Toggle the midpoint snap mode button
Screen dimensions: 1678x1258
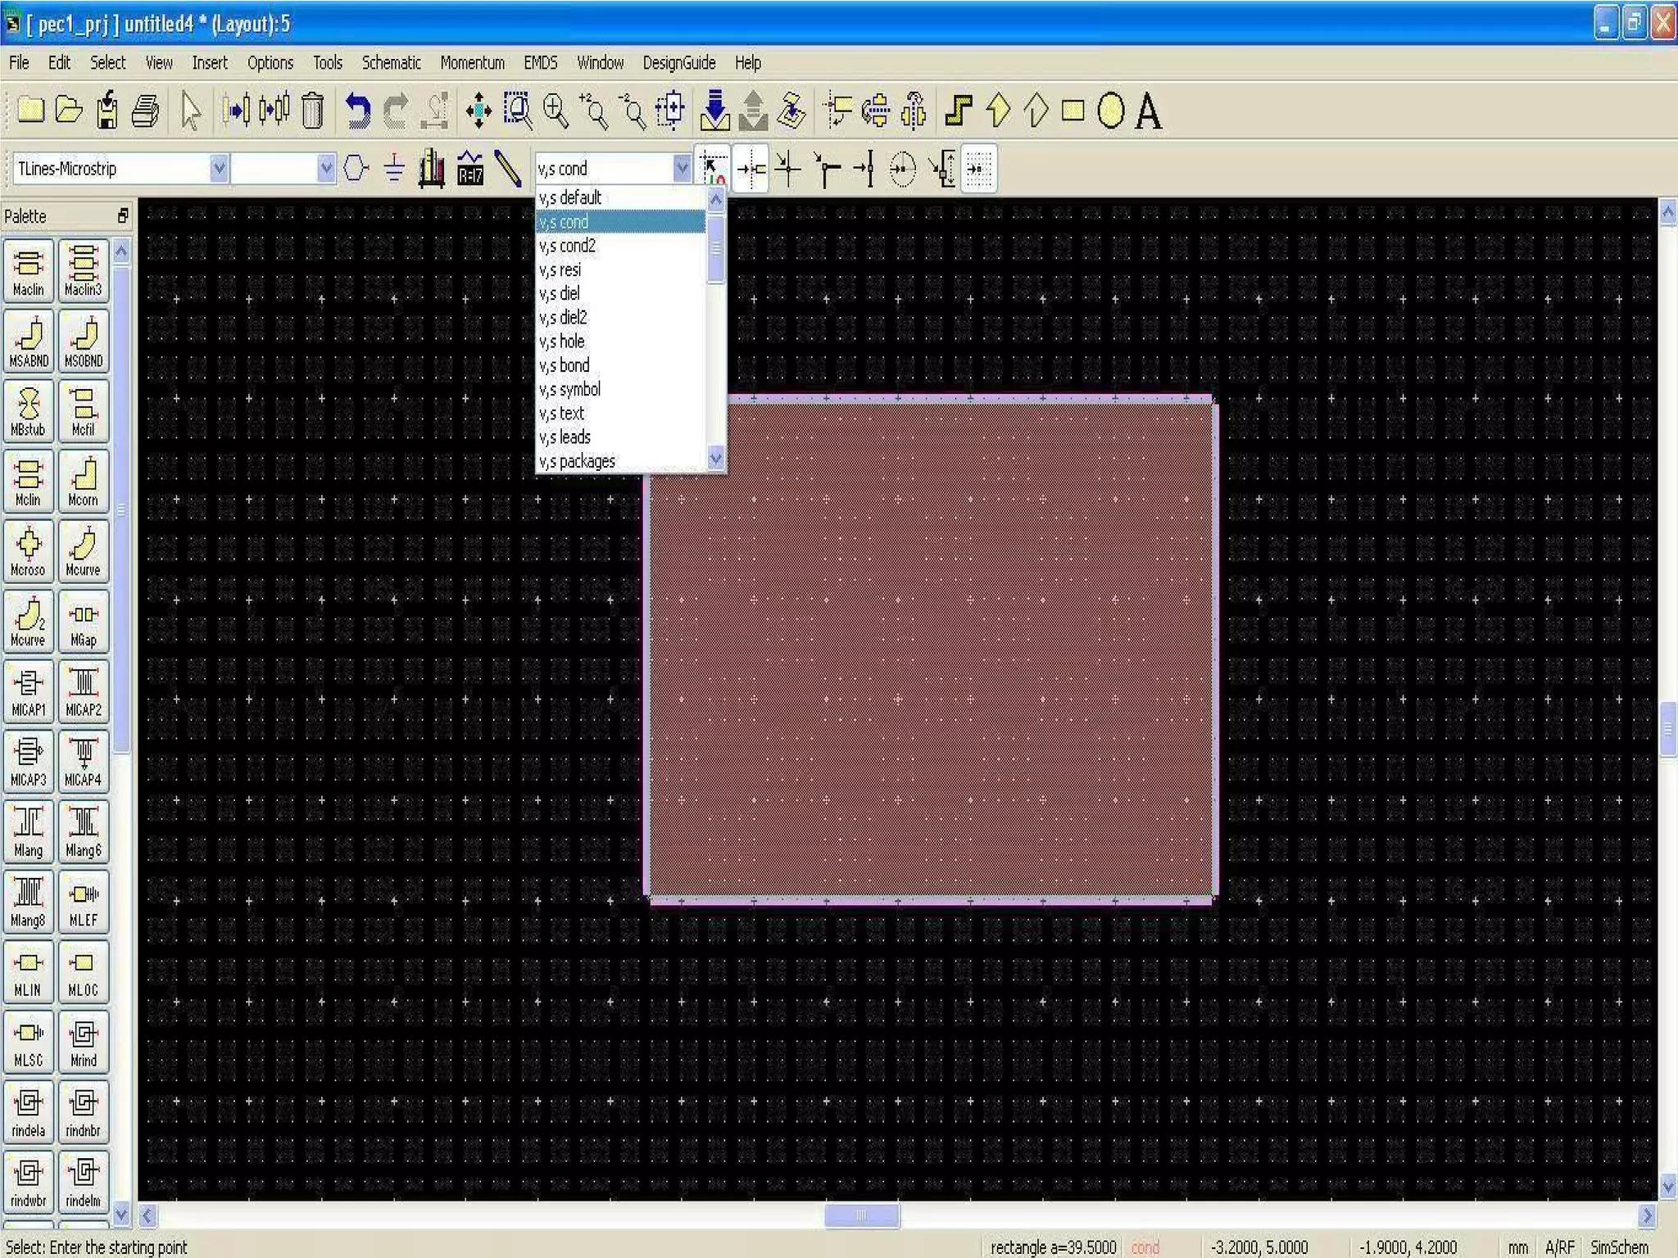(x=866, y=170)
